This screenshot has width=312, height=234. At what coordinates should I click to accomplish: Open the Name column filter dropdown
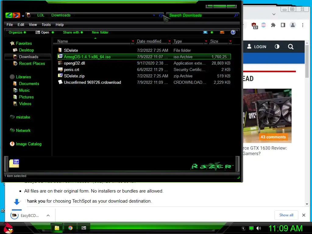coord(133,41)
